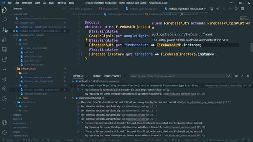Open i_note_repository.dart in explorer tree

coord(36,48)
